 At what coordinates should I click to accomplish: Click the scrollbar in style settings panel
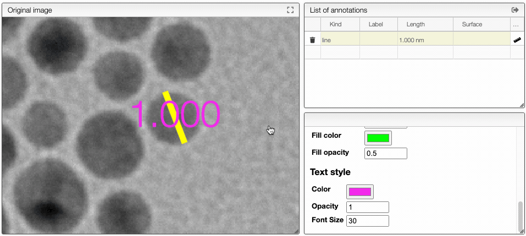[x=520, y=216]
